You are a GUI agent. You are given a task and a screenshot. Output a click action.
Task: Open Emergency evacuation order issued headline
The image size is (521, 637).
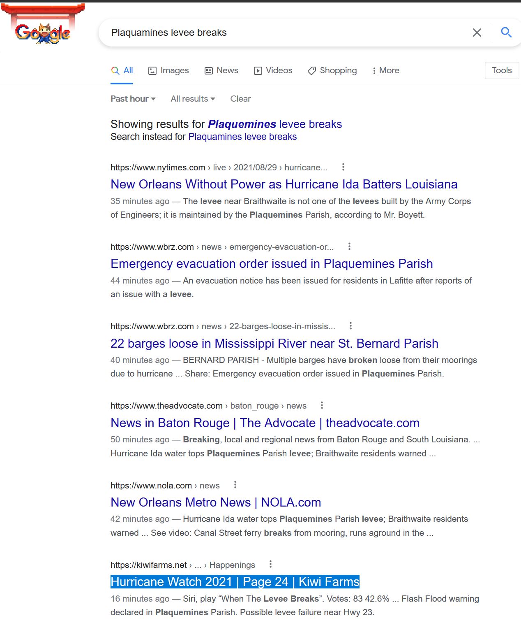(x=272, y=263)
